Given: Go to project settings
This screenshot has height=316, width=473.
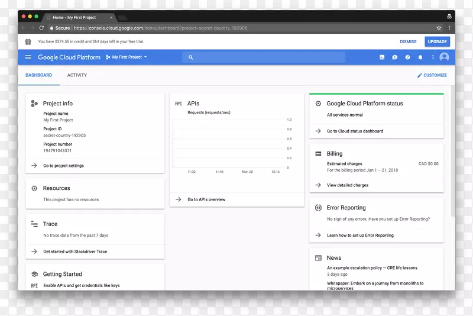Looking at the screenshot, I should pos(63,166).
